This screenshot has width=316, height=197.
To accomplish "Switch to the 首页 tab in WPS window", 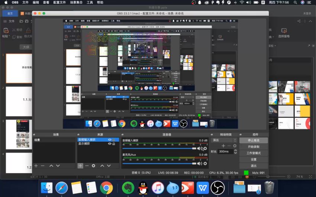I will pos(10,13).
